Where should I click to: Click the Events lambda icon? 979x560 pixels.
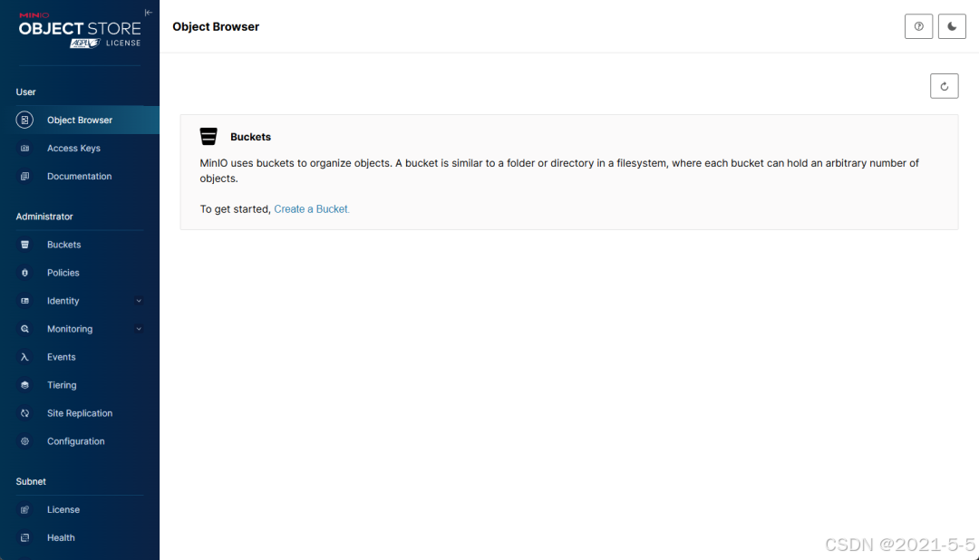point(24,356)
